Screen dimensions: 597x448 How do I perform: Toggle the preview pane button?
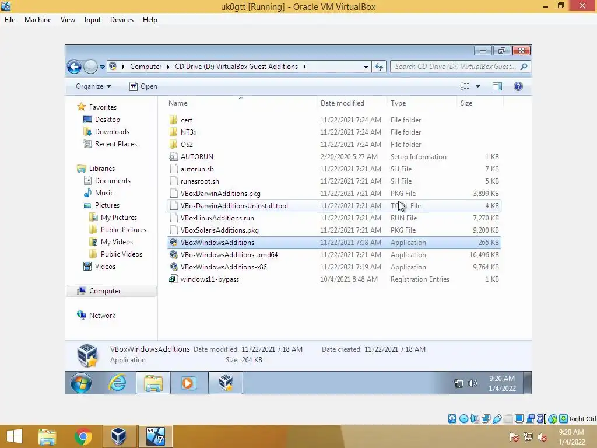coord(497,86)
